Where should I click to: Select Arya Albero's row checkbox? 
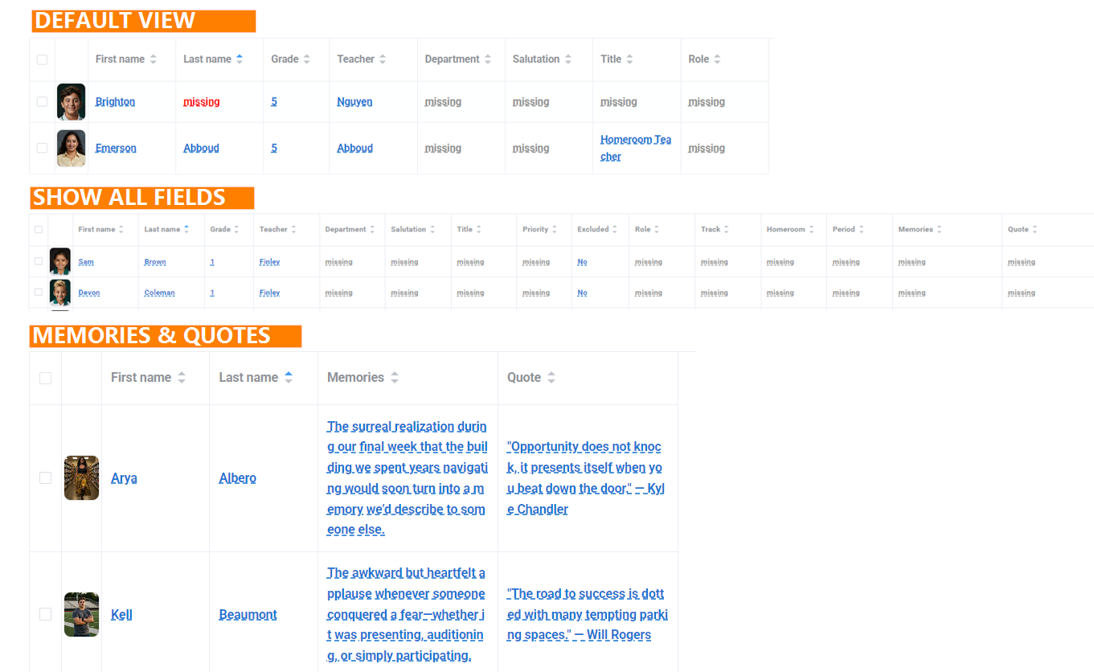click(x=45, y=478)
